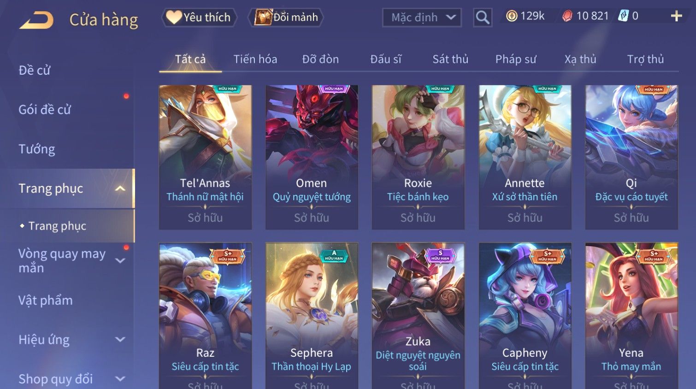Open Yêu thích heart favorites
The image size is (696, 389).
coord(199,18)
